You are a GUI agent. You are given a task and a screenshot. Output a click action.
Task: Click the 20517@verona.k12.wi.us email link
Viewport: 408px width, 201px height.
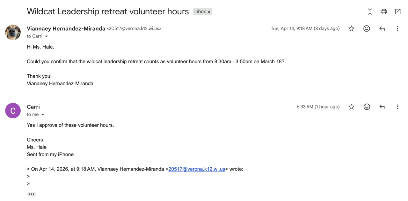tap(197, 169)
